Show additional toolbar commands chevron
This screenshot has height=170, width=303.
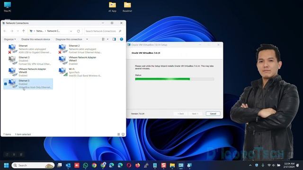tap(87, 39)
